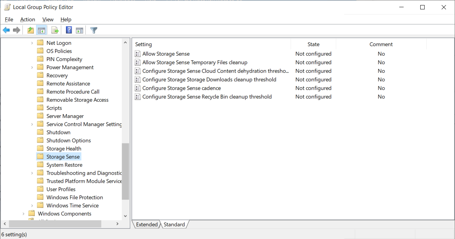Expand the Service Control Manager Settings node

32,124
